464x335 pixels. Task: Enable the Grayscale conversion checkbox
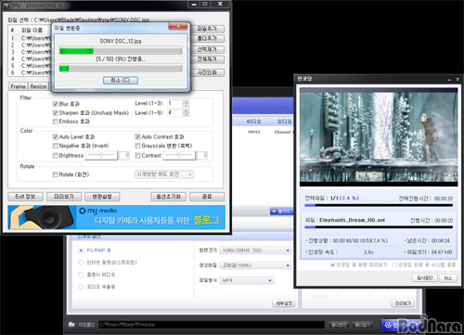[138, 146]
